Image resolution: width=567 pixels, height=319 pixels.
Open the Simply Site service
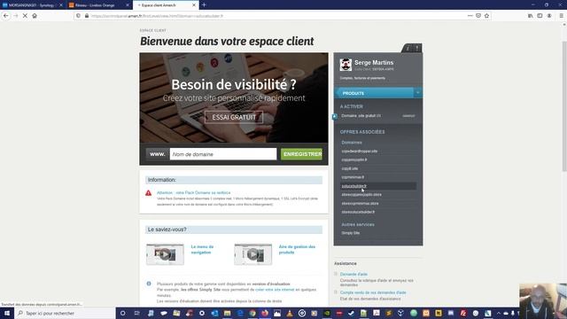[351, 233]
